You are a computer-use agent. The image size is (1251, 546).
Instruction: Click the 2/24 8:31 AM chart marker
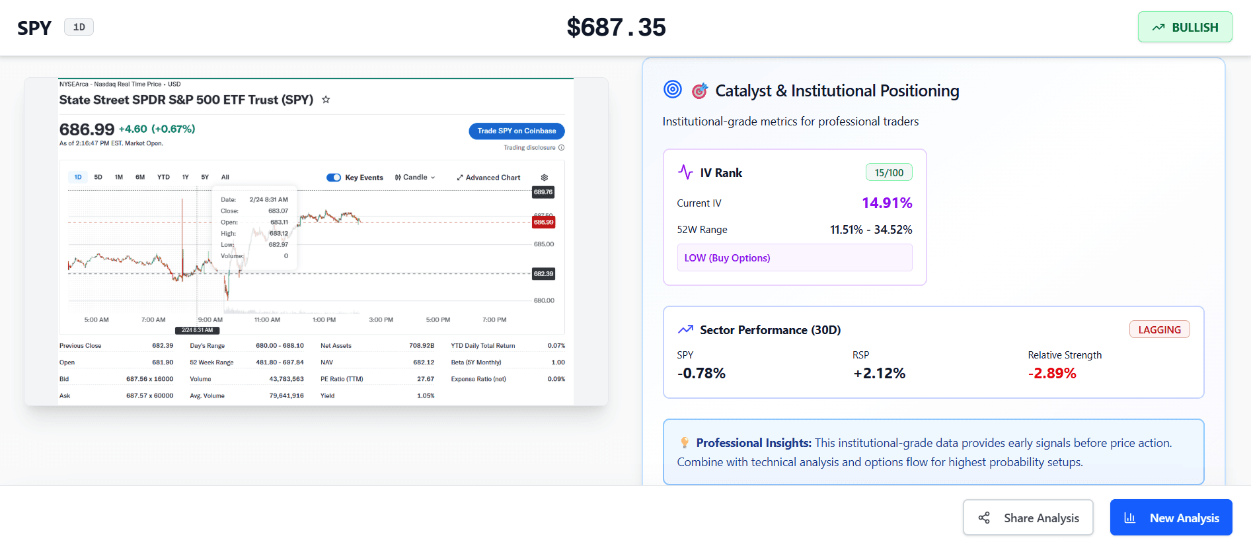click(198, 330)
